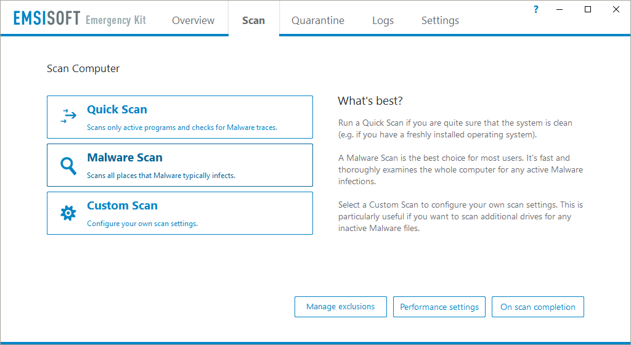Click the "Select a Custom Scan to configure" paragraph
The height and width of the screenshot is (345, 631).
click(460, 216)
